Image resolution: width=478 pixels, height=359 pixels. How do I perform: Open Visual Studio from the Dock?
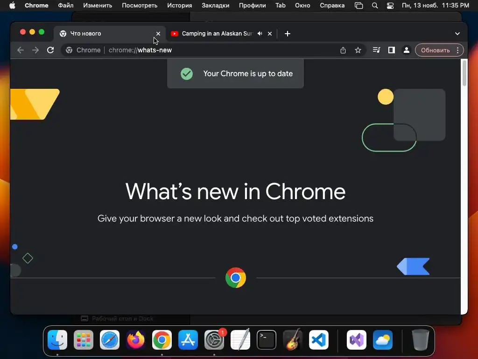[x=357, y=340]
